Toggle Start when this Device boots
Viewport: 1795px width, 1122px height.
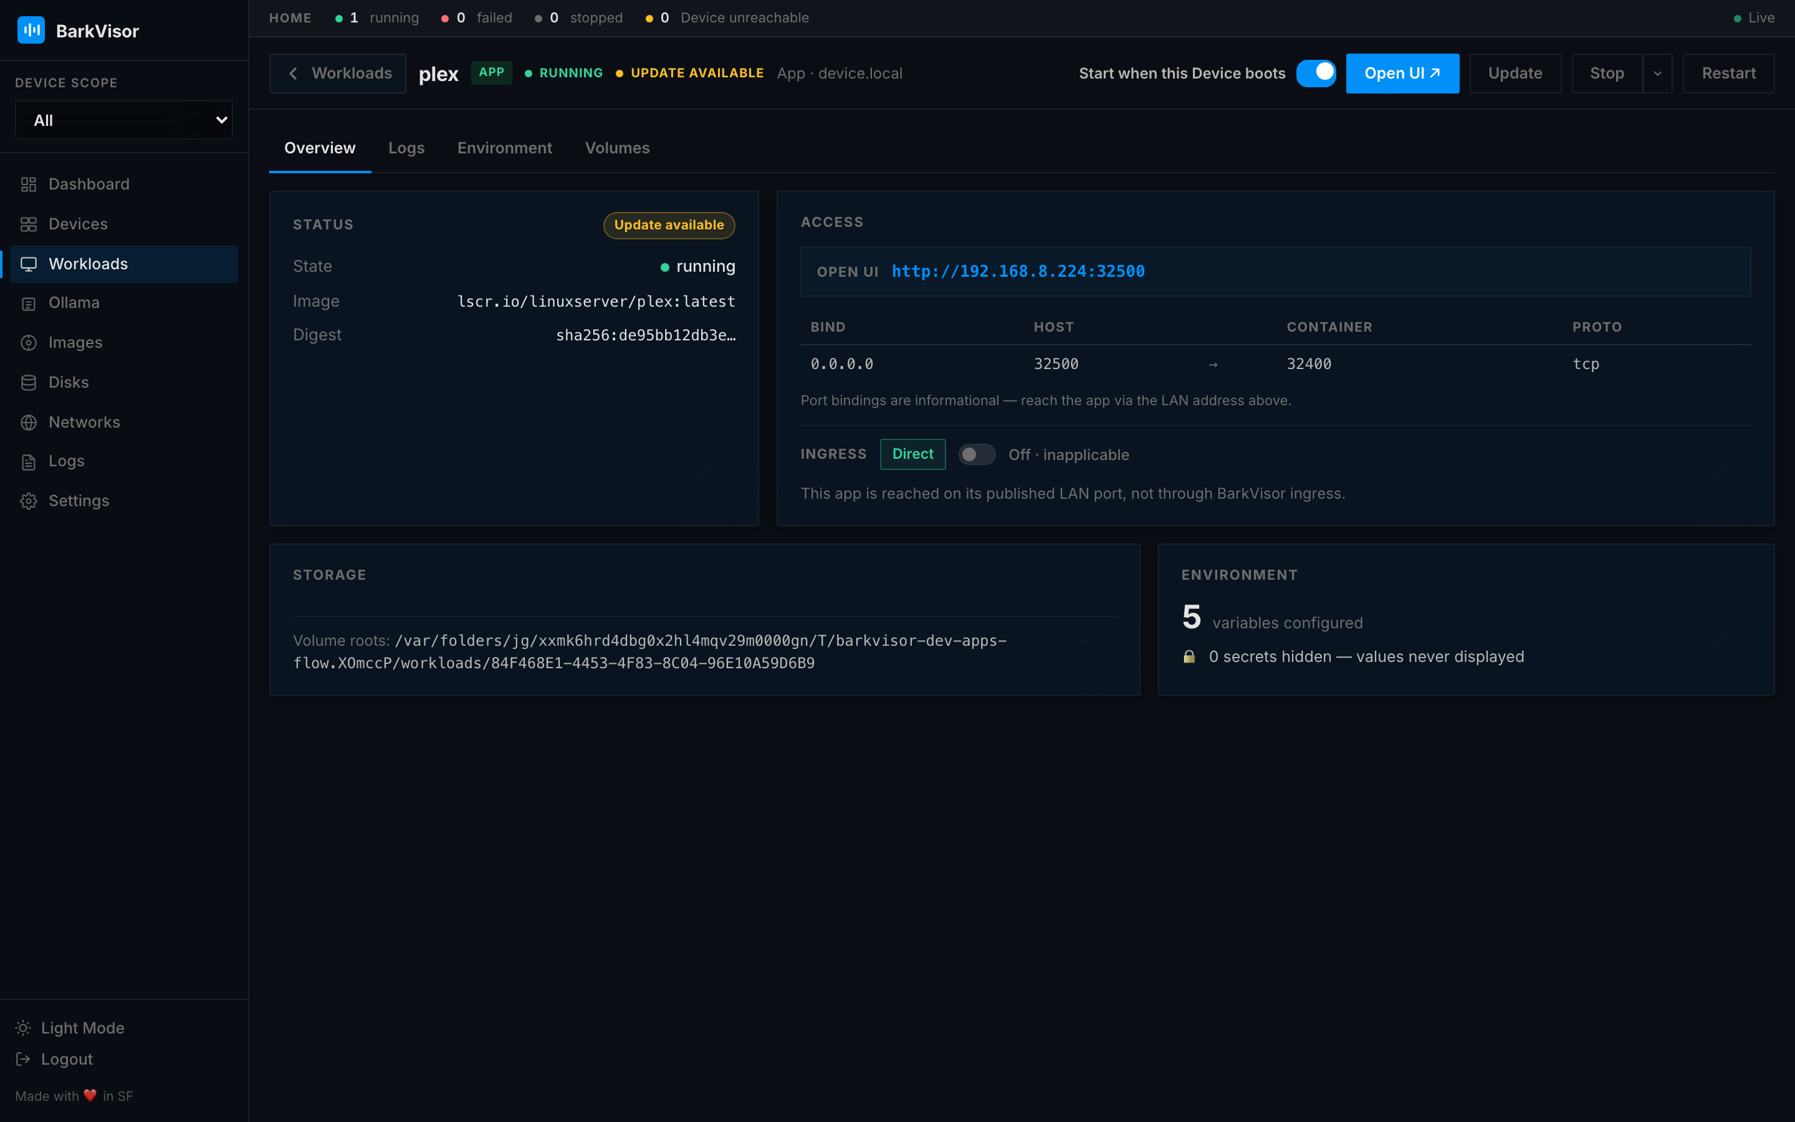(x=1316, y=73)
